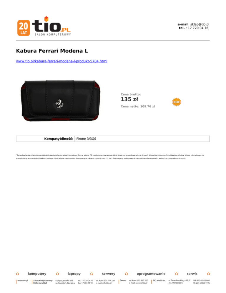Click the tio.pl logo in header
The width and height of the screenshot is (226, 293).
51,26
